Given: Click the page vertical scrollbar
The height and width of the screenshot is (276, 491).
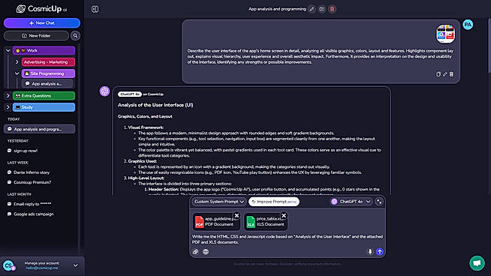Looking at the screenshot, I should [x=489, y=45].
